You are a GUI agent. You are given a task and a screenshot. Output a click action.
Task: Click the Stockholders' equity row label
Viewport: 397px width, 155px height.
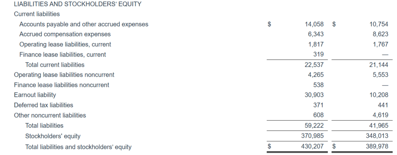coord(53,136)
